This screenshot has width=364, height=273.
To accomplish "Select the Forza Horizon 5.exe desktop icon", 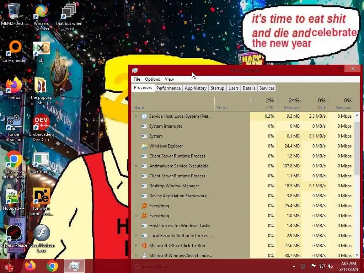I will click(x=41, y=239).
